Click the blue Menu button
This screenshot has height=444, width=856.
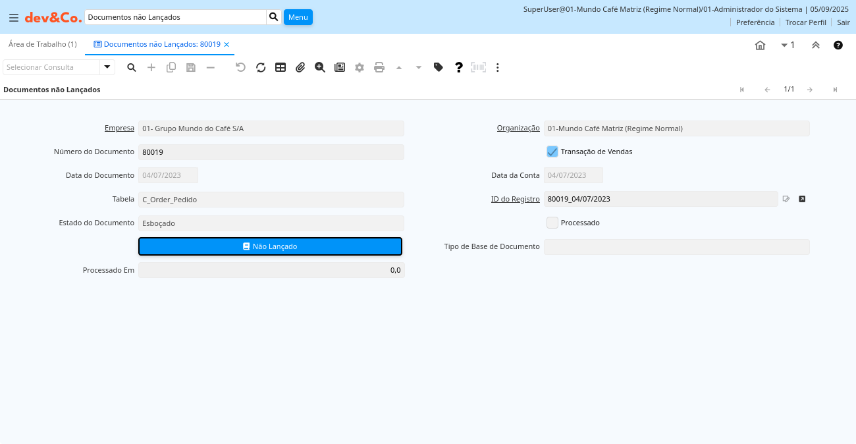tap(298, 17)
